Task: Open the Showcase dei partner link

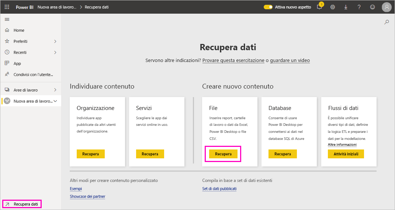Action: 87,196
